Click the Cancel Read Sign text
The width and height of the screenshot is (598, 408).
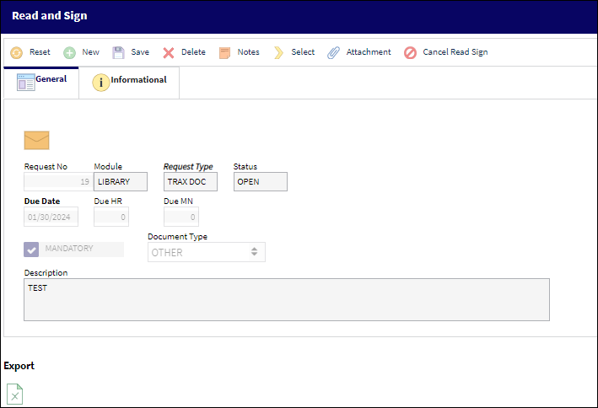pos(455,52)
